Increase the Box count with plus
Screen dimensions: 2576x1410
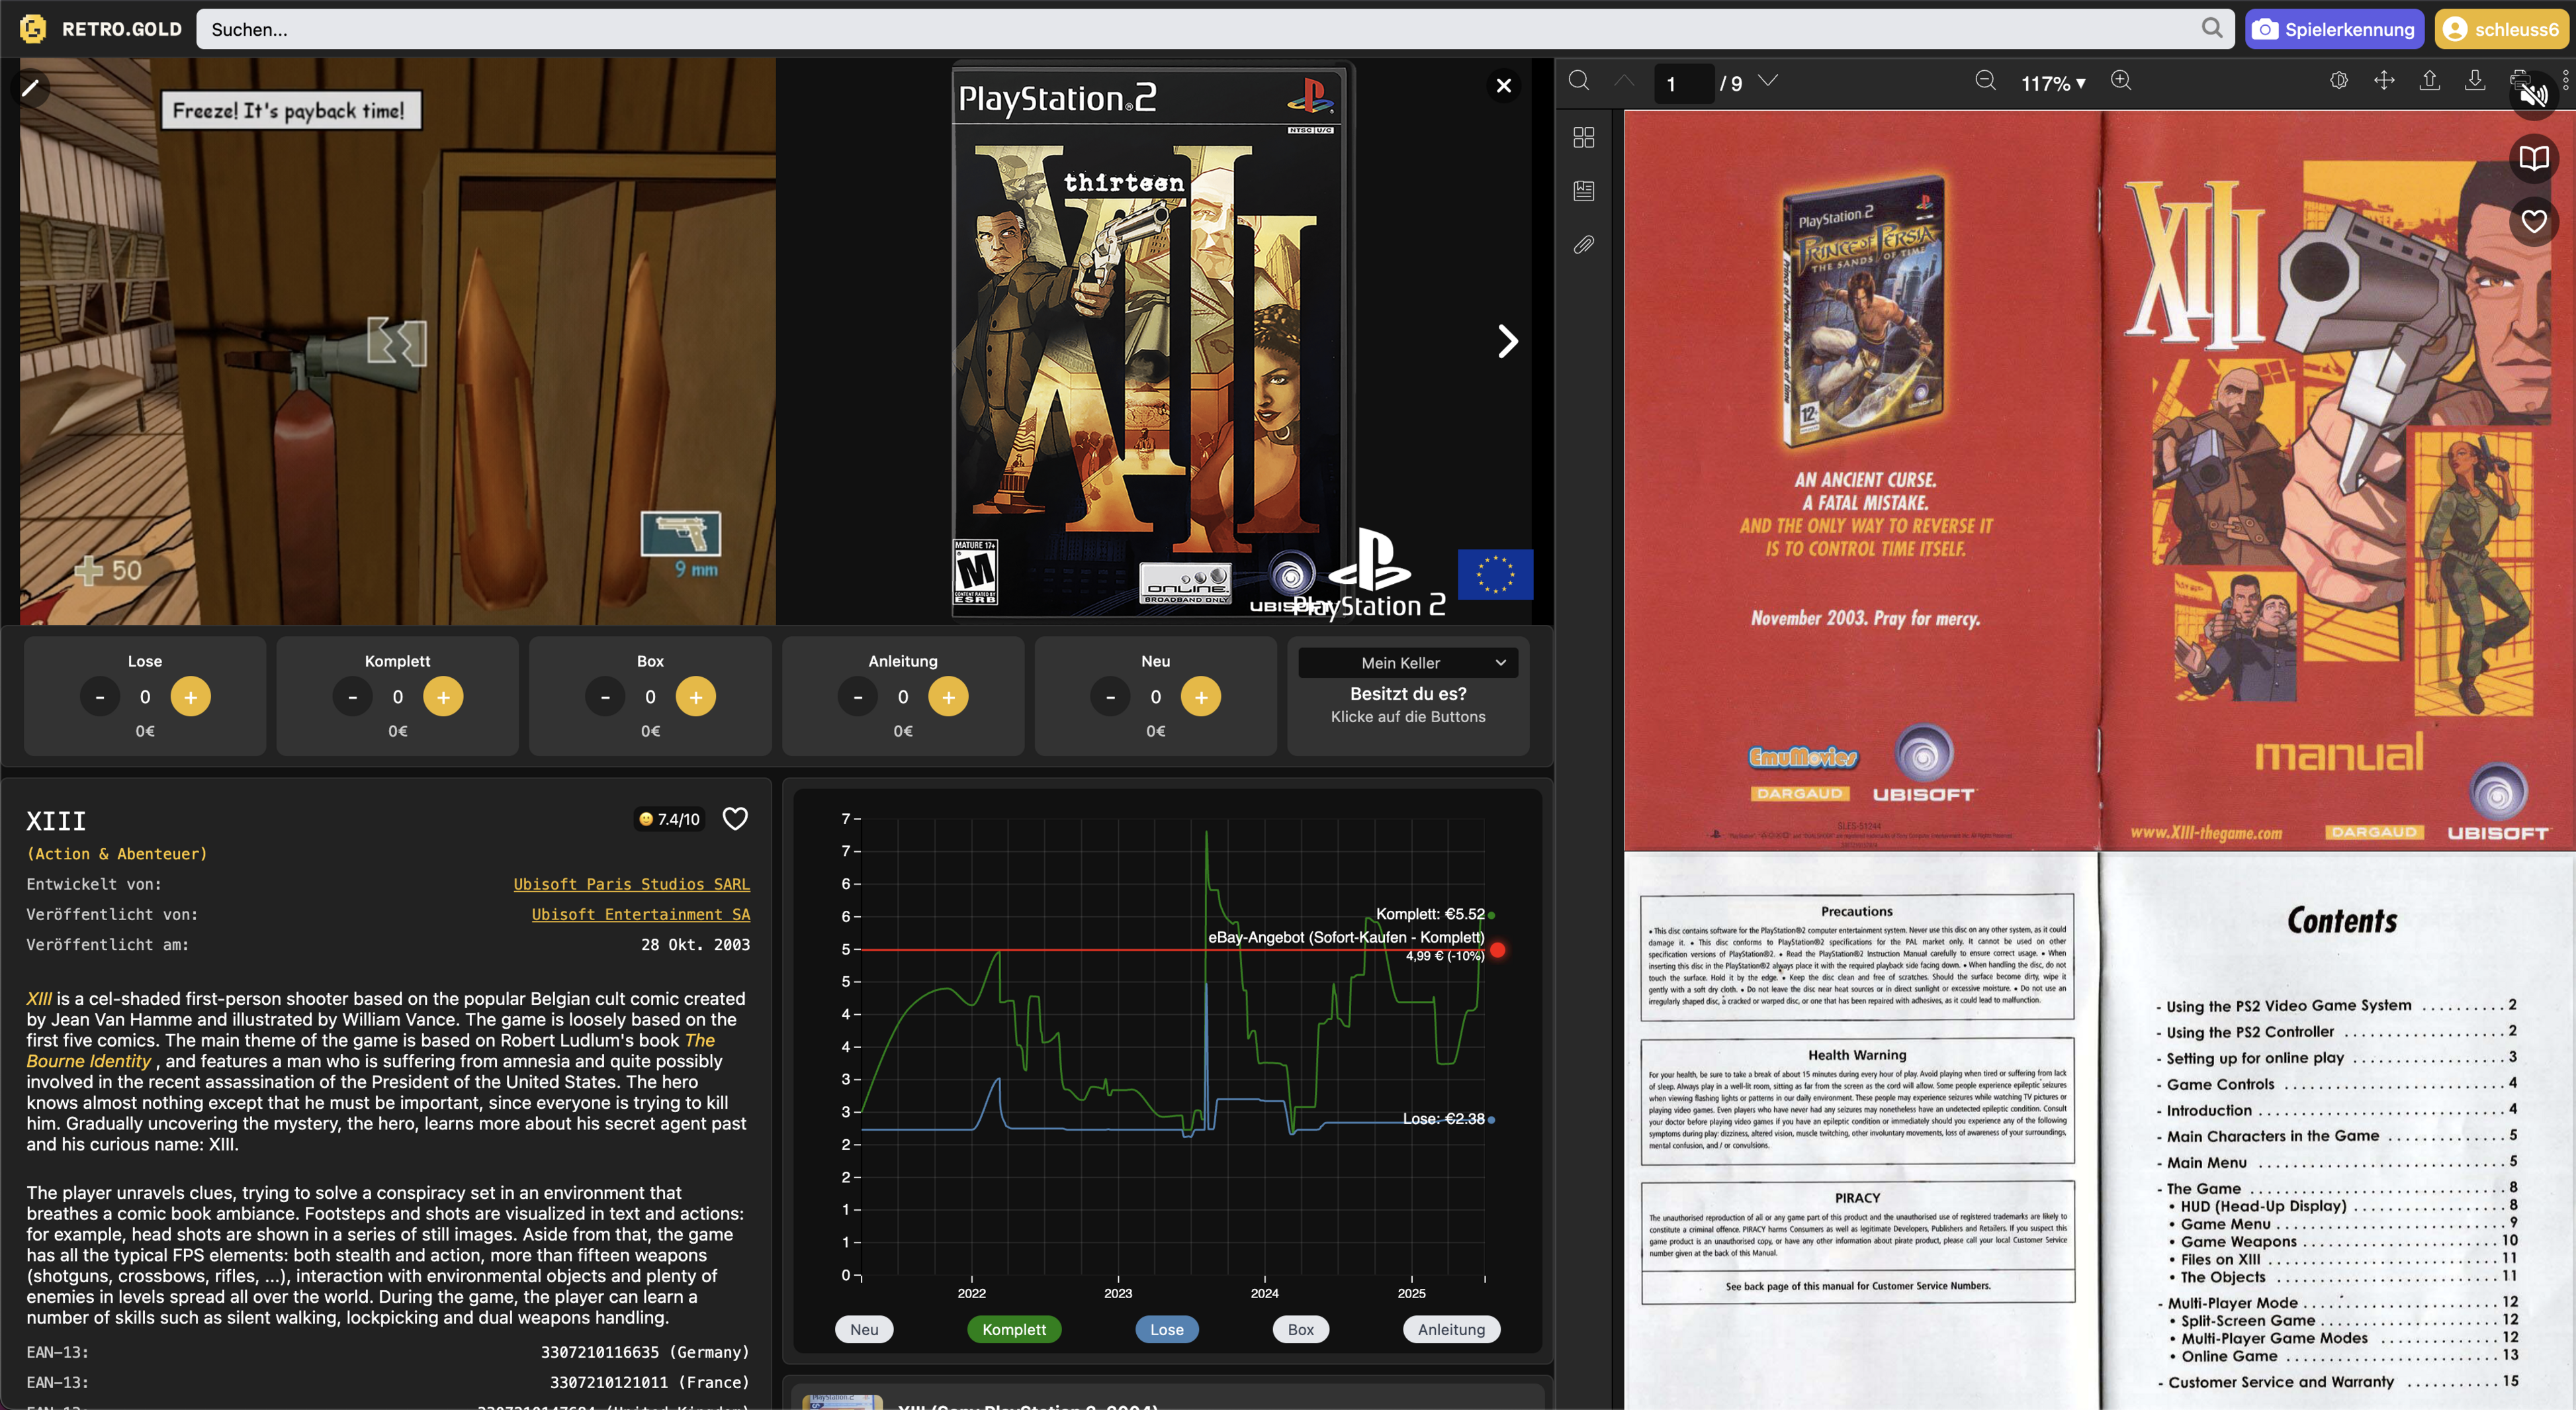696,696
